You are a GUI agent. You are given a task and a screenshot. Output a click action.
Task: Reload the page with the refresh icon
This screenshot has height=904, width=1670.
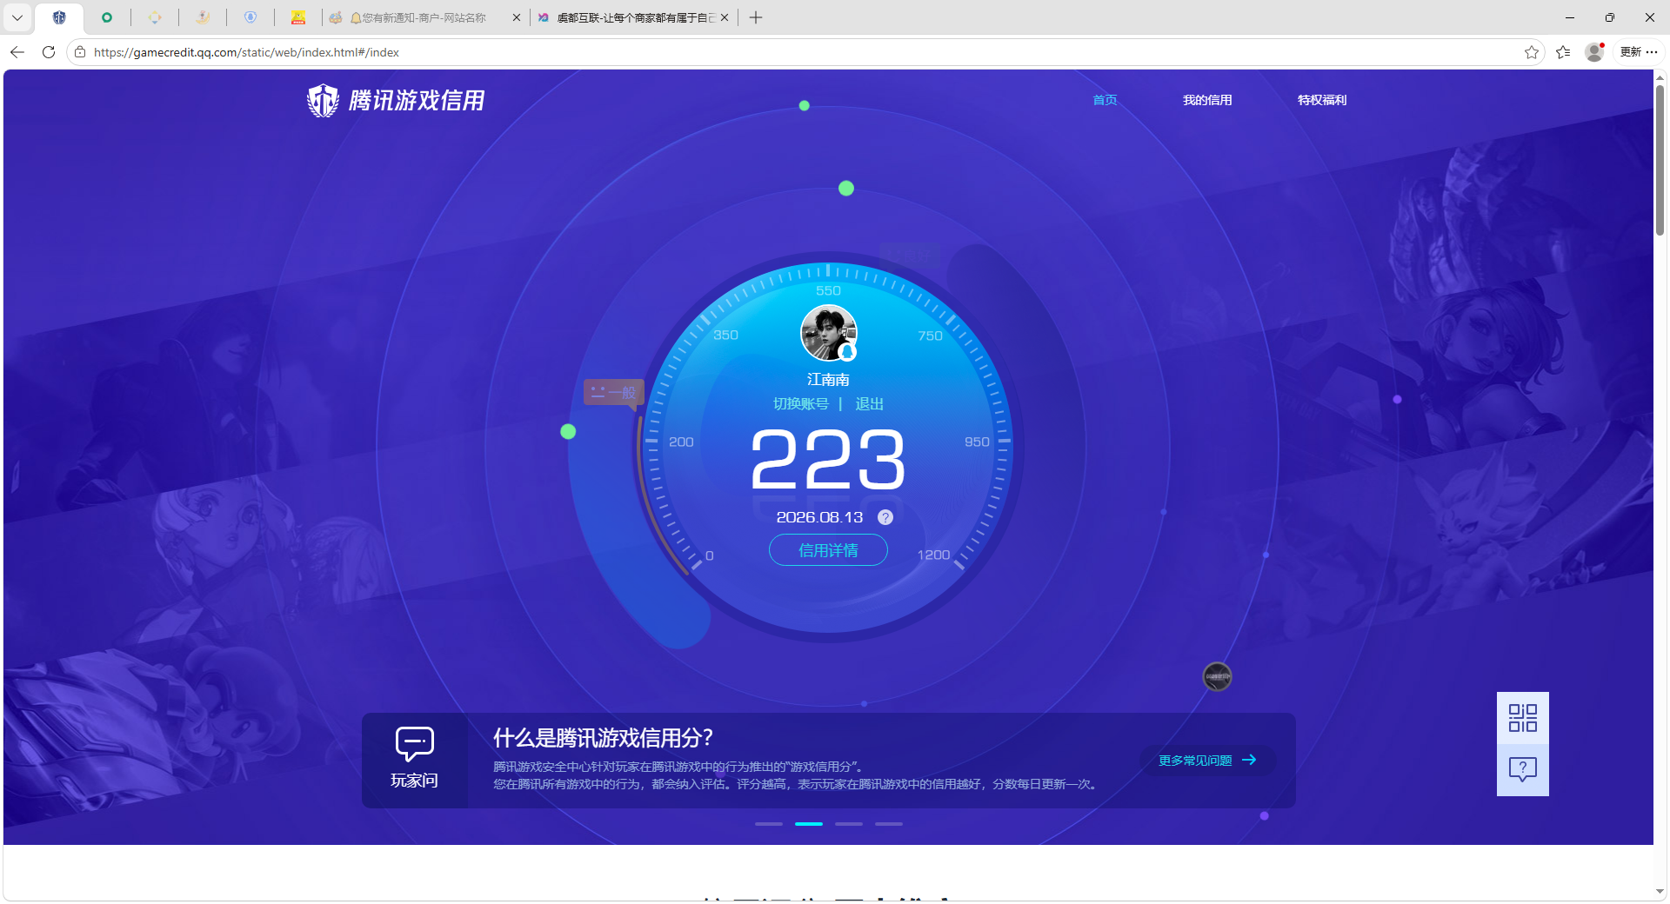click(x=49, y=52)
